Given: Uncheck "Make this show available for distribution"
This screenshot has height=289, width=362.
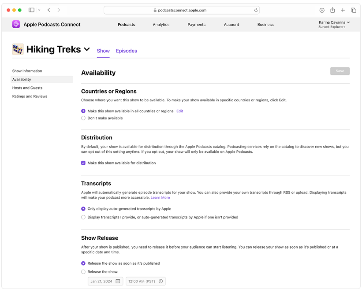Looking at the screenshot, I should pos(83,163).
